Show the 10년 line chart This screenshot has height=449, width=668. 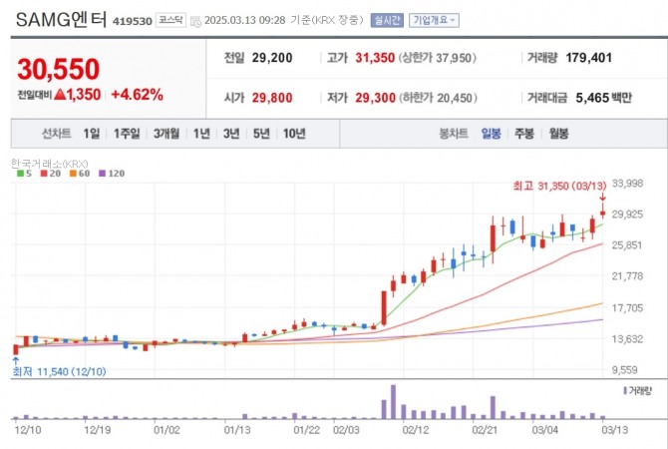(x=294, y=134)
